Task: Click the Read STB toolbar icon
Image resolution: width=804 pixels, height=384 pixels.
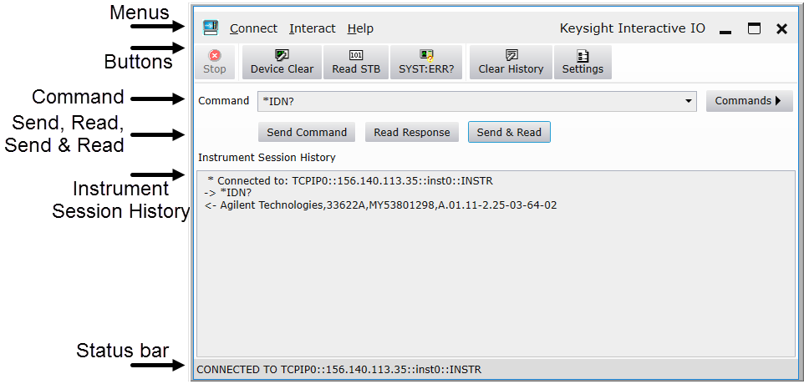Action: [356, 56]
